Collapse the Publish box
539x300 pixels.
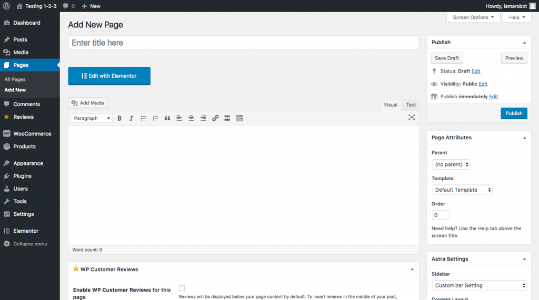(524, 43)
